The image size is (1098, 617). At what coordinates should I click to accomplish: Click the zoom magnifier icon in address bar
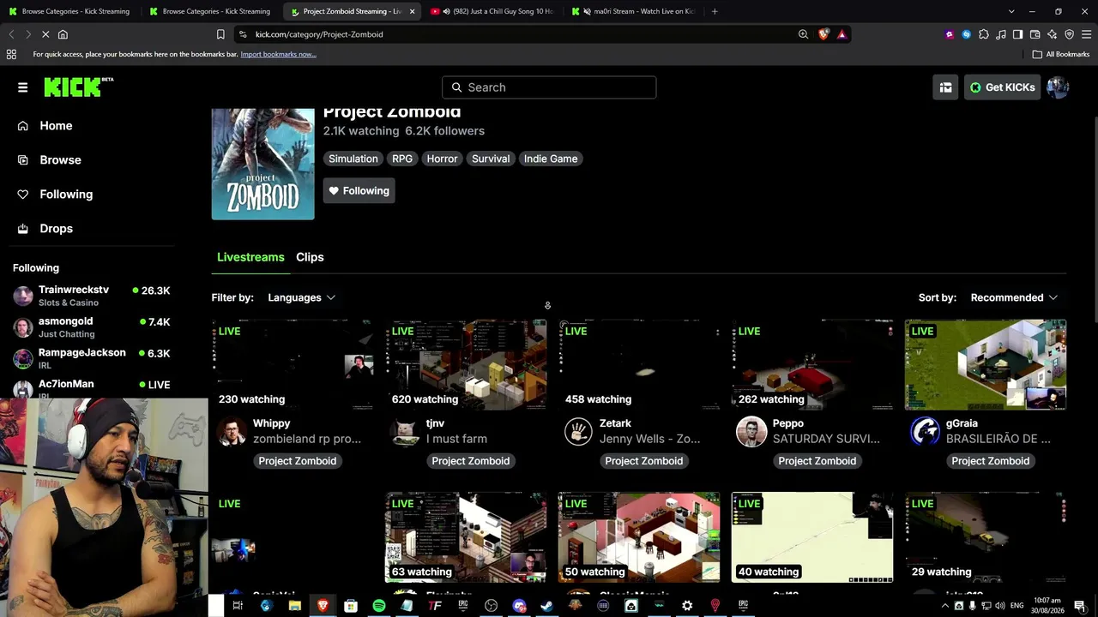tap(803, 34)
